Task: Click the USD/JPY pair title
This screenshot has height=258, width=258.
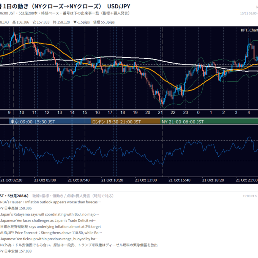Action: pos(119,6)
